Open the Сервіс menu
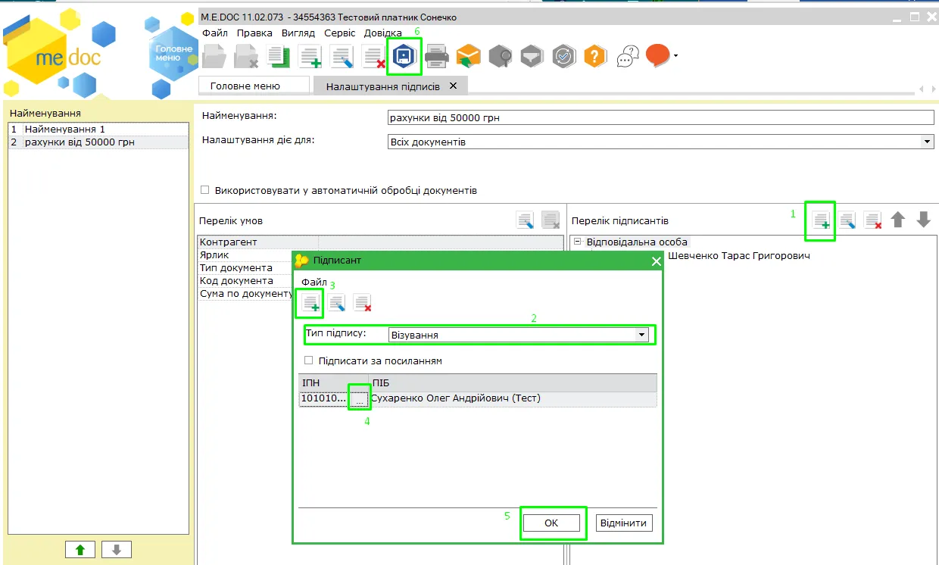The height and width of the screenshot is (565, 939). (339, 33)
